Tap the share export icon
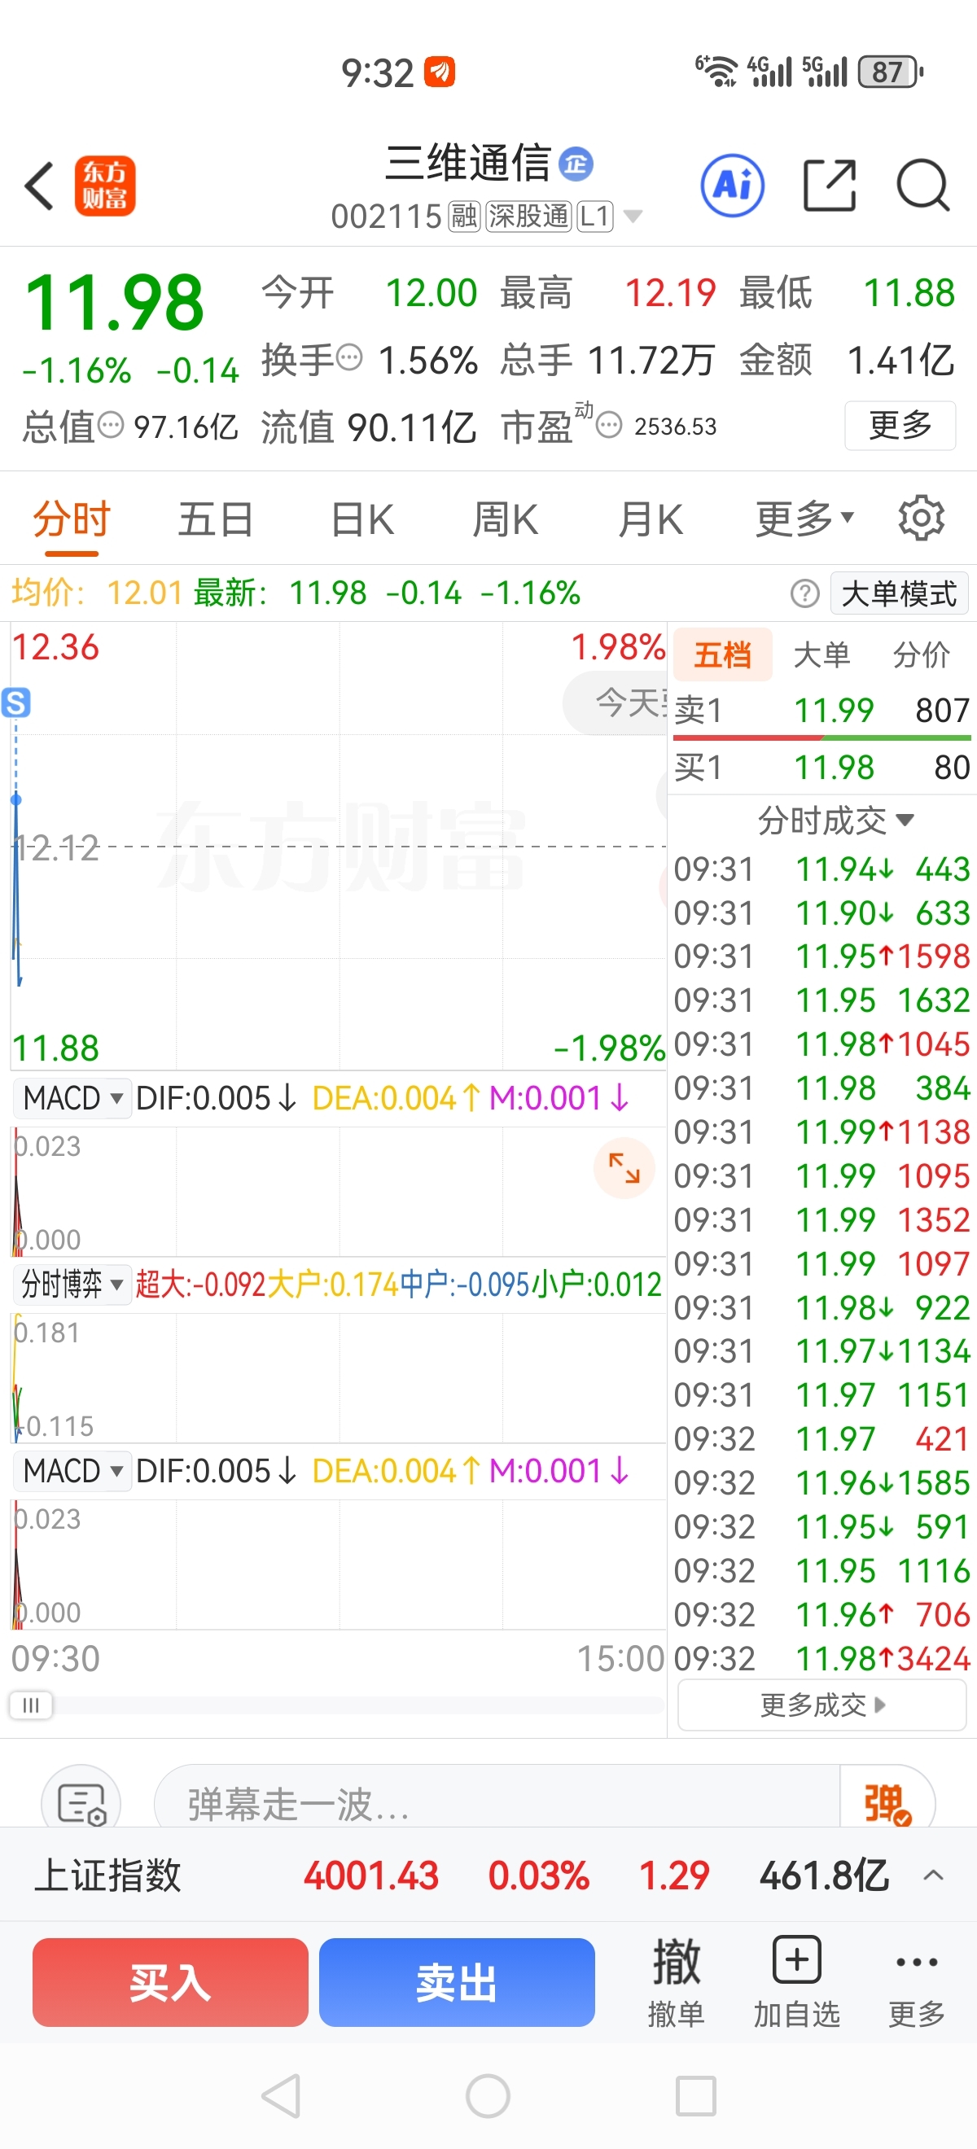The image size is (977, 2149). [x=830, y=186]
